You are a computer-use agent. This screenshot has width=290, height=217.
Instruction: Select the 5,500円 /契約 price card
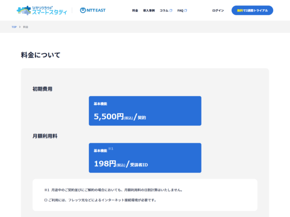pos(145,111)
